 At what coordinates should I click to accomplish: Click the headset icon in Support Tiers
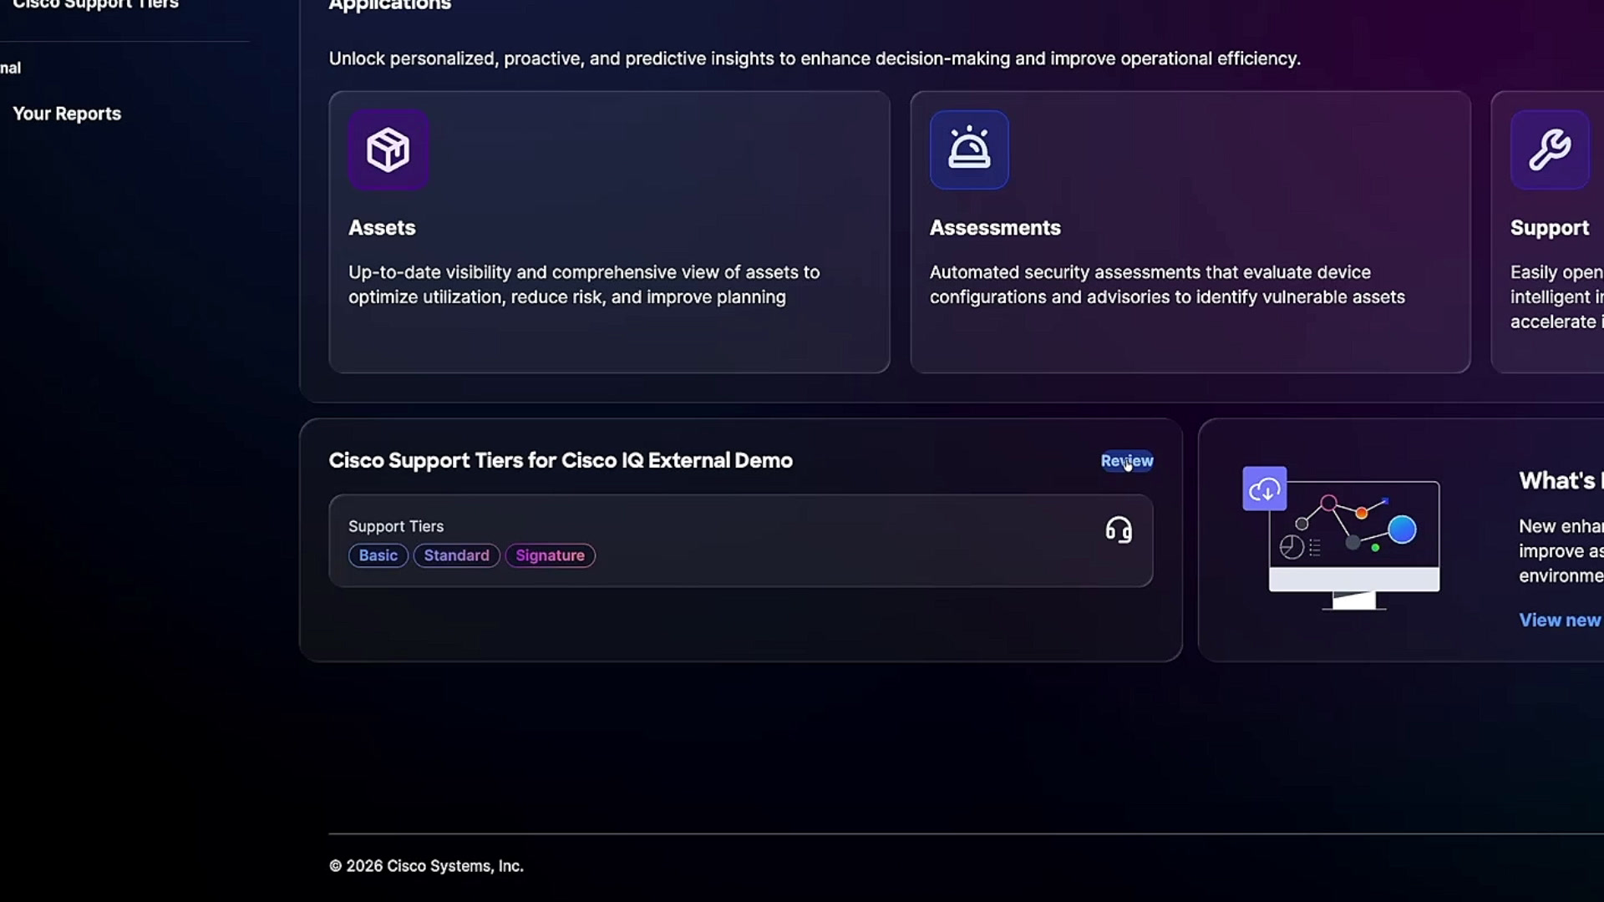click(1119, 530)
